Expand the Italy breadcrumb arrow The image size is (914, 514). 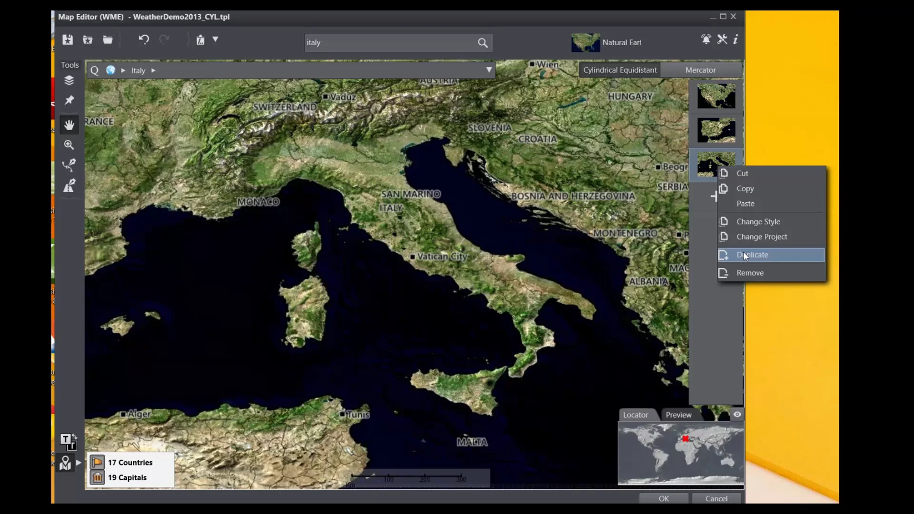click(153, 70)
